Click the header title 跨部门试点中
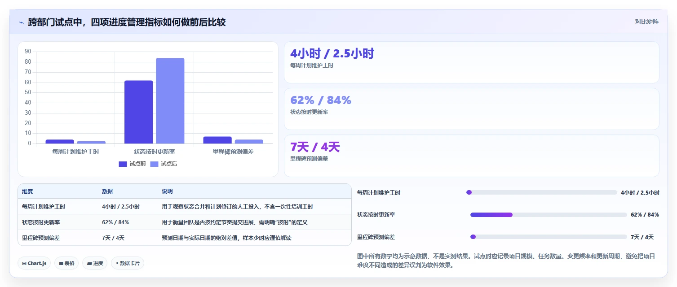This screenshot has width=677, height=287. [x=127, y=22]
